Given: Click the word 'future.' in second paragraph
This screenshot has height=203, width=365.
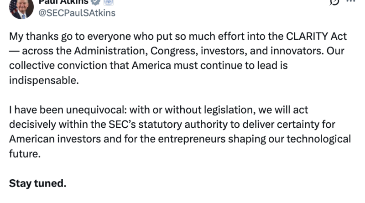Looking at the screenshot, I should tap(25, 154).
